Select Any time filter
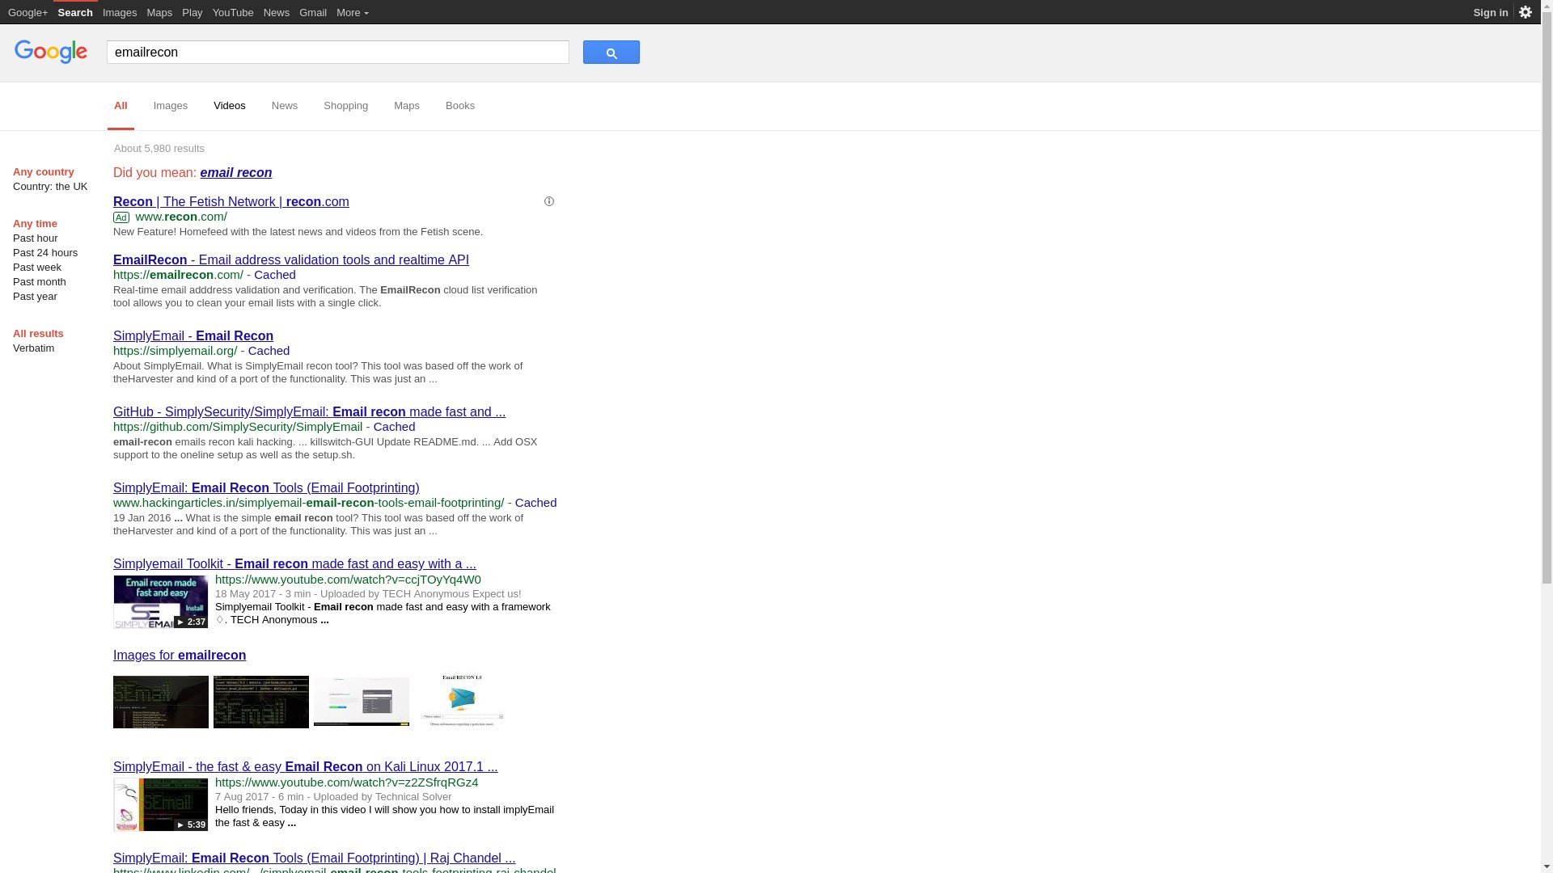Image resolution: width=1553 pixels, height=873 pixels. pos(35,224)
